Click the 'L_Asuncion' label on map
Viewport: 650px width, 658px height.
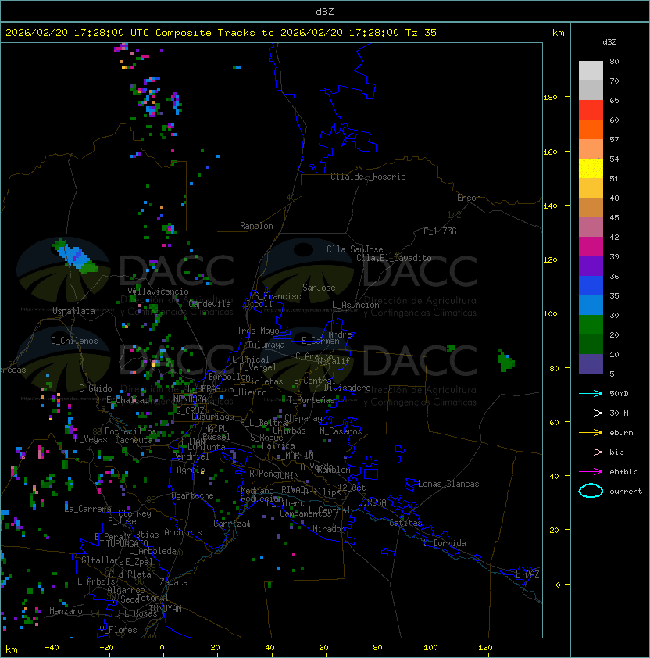pyautogui.click(x=355, y=305)
